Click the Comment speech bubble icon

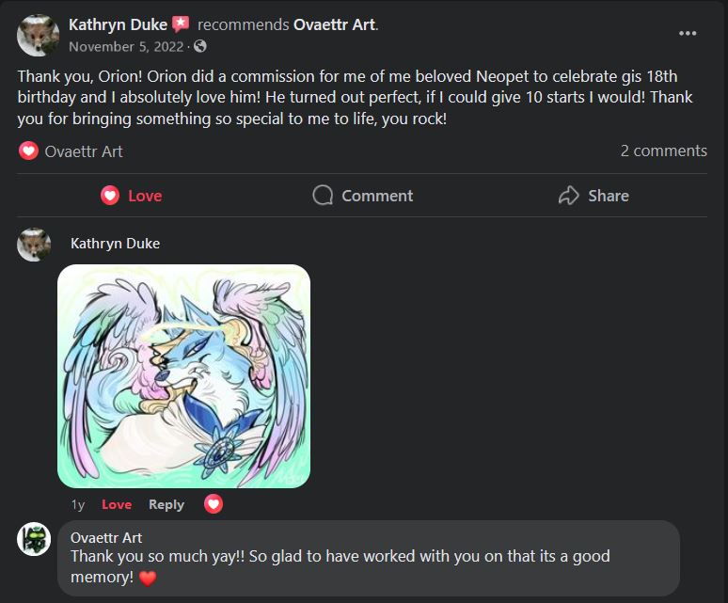coord(323,196)
